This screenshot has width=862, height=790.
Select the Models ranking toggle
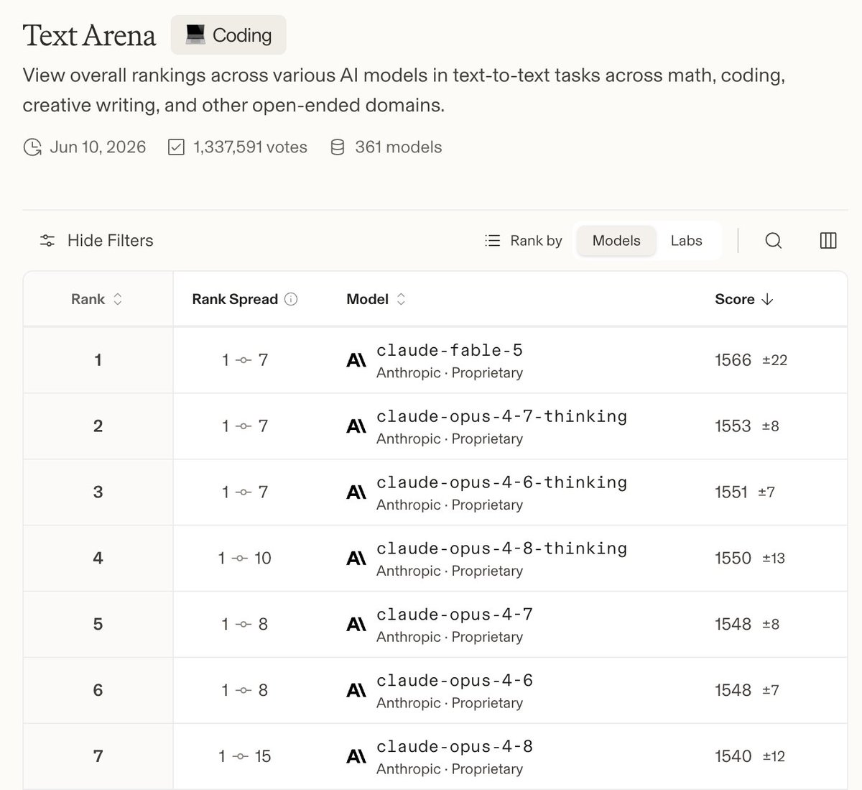(616, 241)
